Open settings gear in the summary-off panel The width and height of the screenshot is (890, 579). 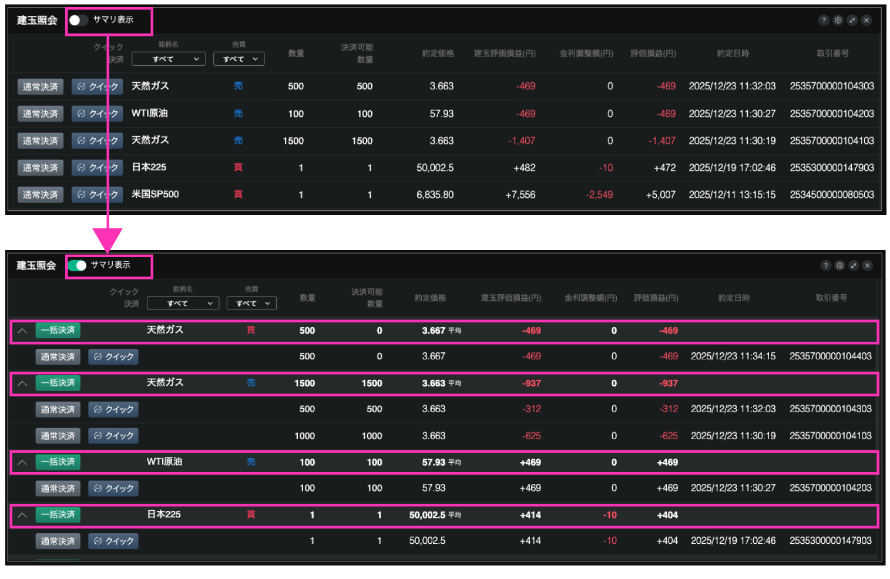[838, 21]
